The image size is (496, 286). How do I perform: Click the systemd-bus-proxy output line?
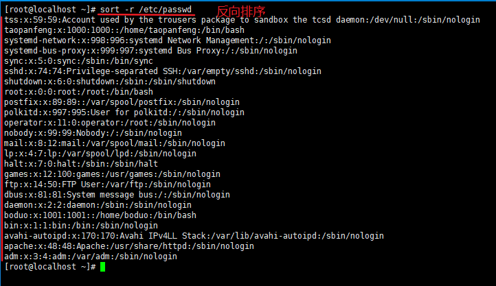pyautogui.click(x=151, y=51)
